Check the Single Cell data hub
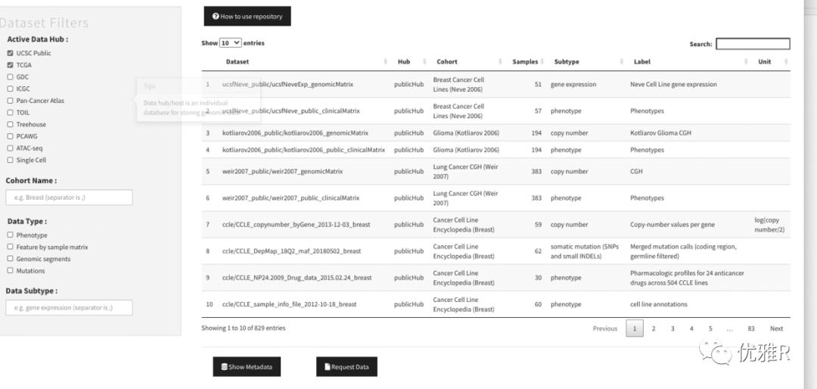This screenshot has height=389, width=817. pyautogui.click(x=10, y=160)
